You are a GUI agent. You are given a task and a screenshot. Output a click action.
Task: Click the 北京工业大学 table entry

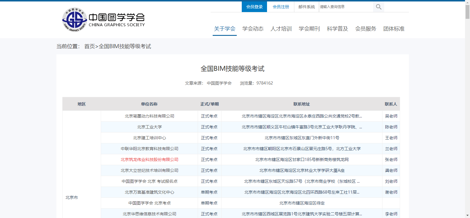click(x=150, y=127)
